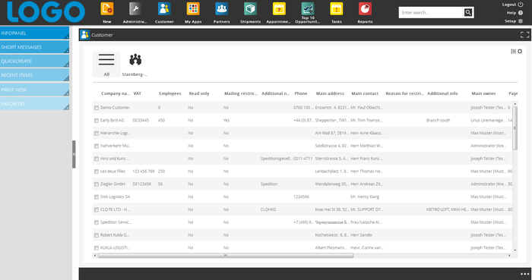Click the table settings gear icon
The width and height of the screenshot is (532, 280).
pos(520,51)
